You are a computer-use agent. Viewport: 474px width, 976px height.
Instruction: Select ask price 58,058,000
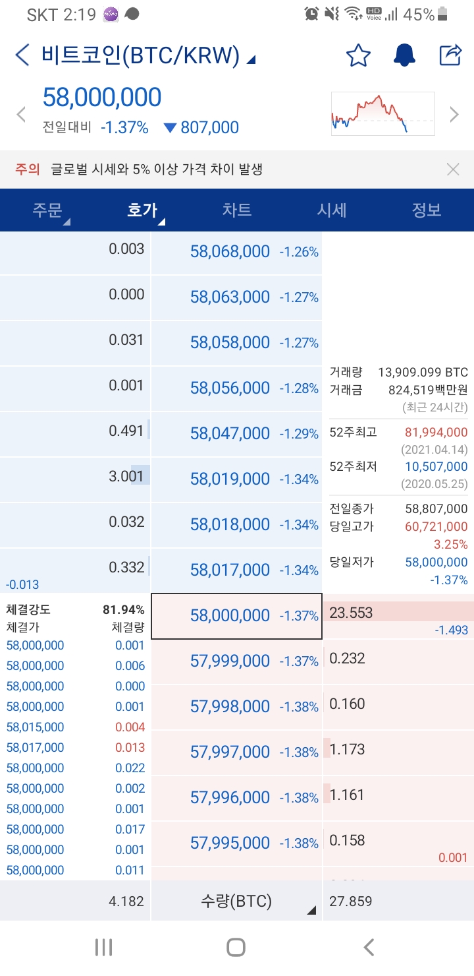pyautogui.click(x=236, y=343)
